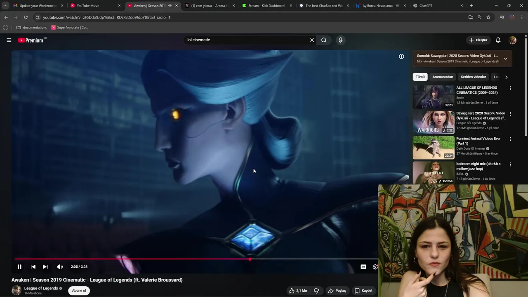Subscribe using the Abone ol button

79,290
